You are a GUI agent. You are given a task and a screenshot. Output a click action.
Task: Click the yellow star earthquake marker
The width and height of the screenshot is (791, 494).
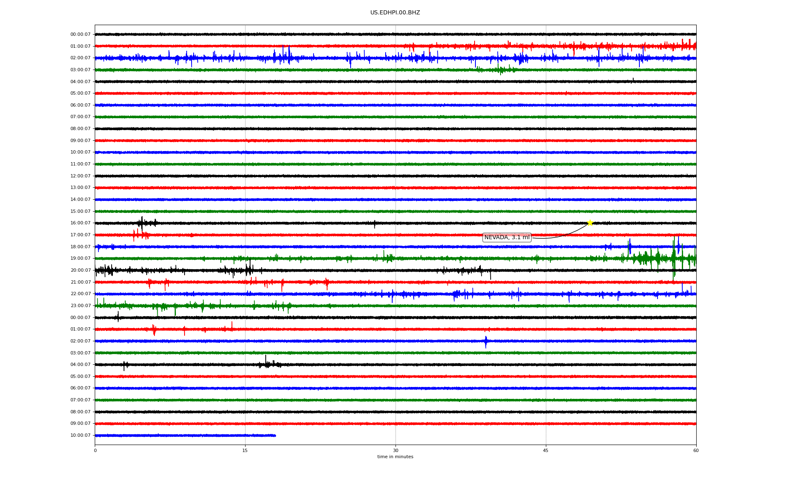(x=590, y=223)
